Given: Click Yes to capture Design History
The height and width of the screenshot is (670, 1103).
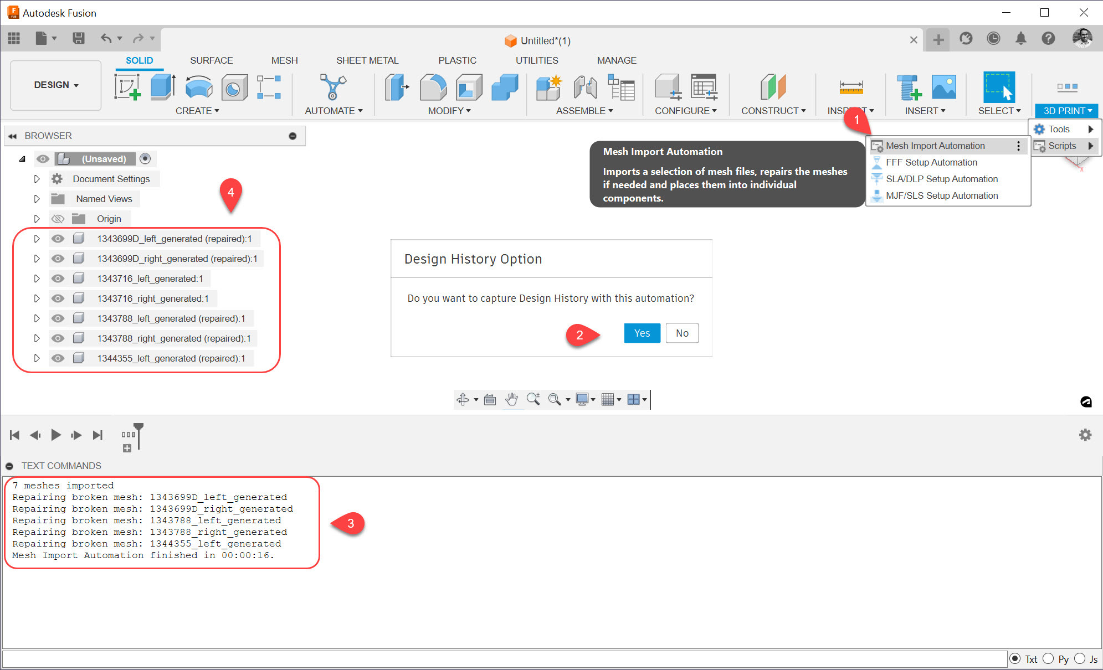Looking at the screenshot, I should pyautogui.click(x=642, y=333).
